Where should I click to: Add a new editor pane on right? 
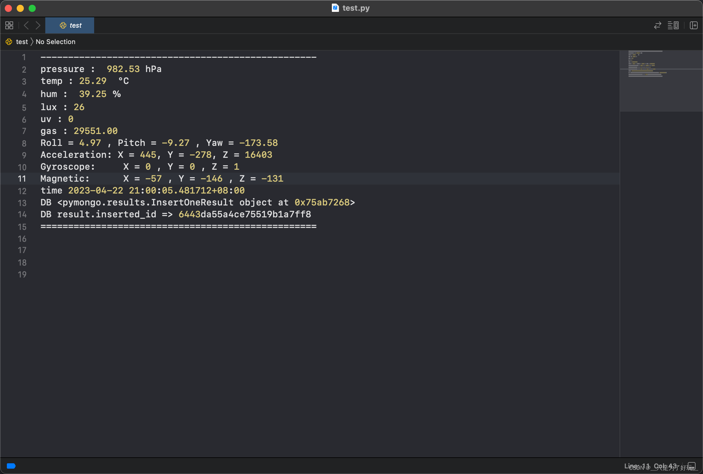click(694, 25)
